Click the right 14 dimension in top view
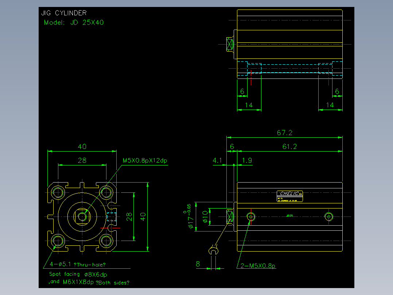Screen dimensions: 393x295 (330, 105)
